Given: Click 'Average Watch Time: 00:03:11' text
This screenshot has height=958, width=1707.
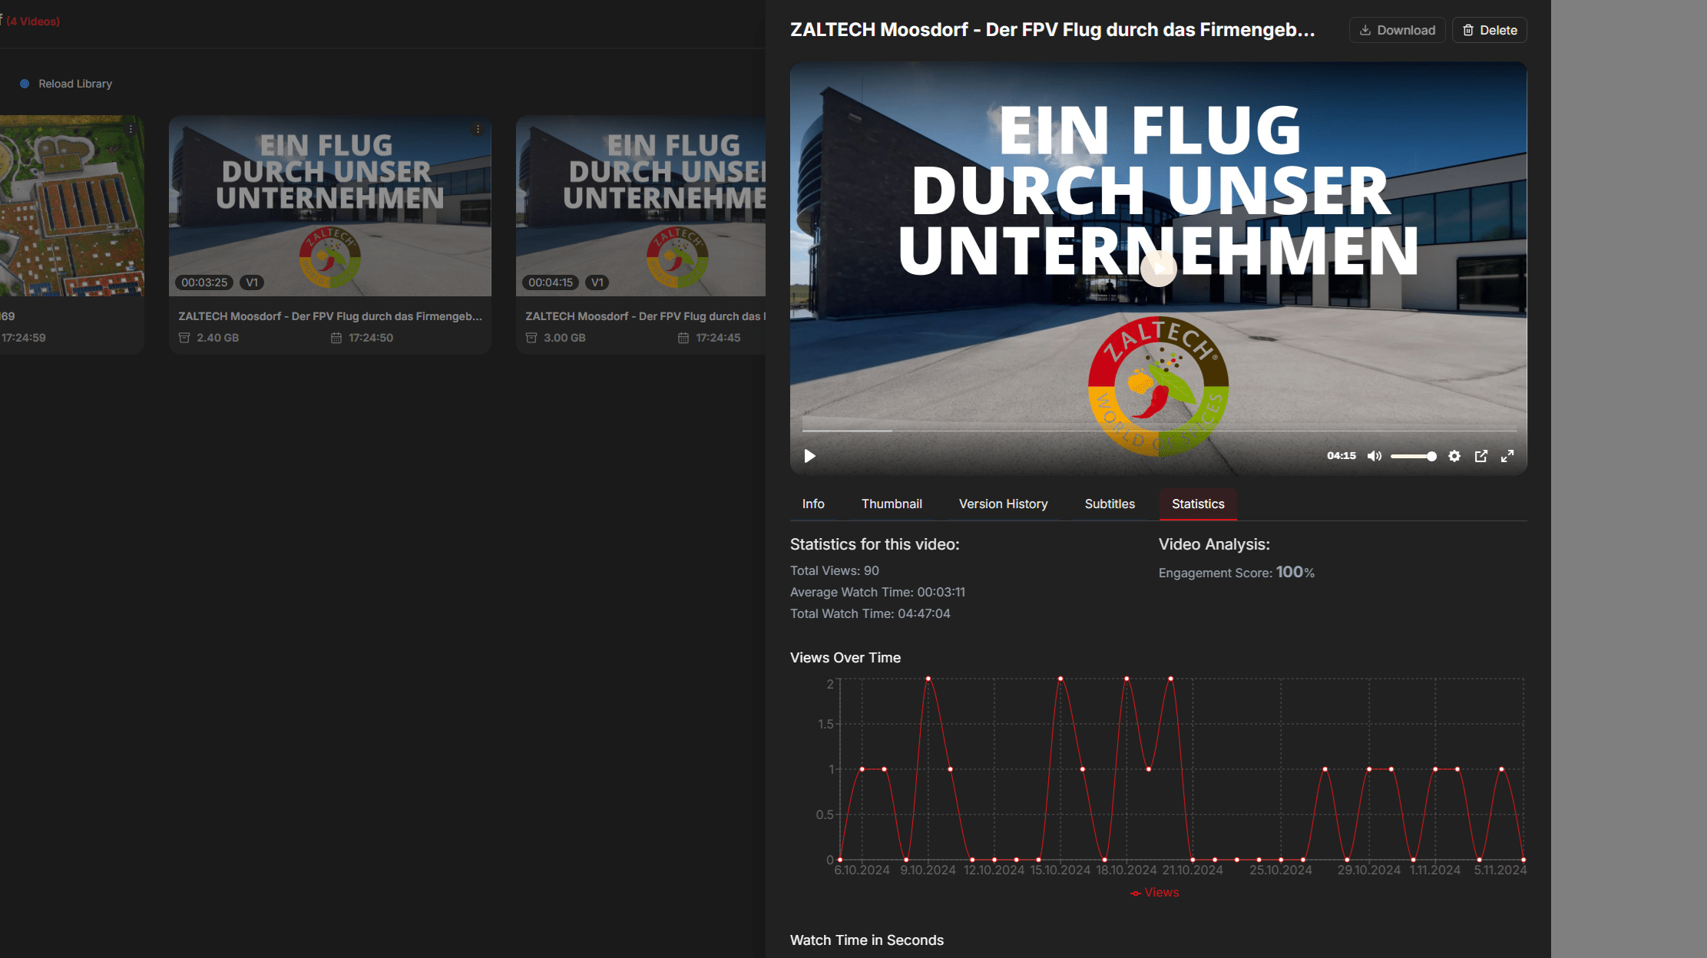Looking at the screenshot, I should [878, 592].
